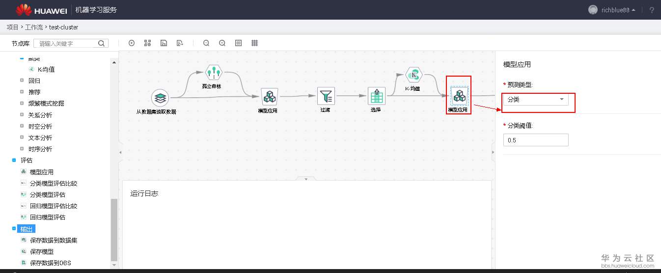Click the node library vertical scrollbar thumb
661x273 pixels.
click(x=114, y=229)
